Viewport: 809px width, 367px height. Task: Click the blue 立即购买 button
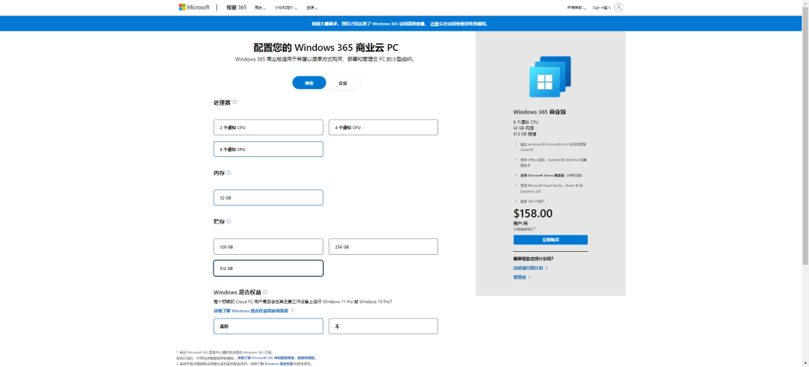(x=550, y=240)
